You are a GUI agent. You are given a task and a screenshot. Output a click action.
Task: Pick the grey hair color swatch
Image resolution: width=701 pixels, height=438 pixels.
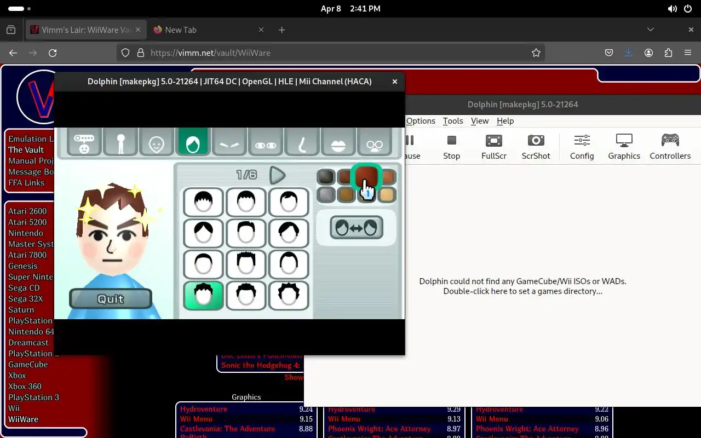[x=326, y=194]
